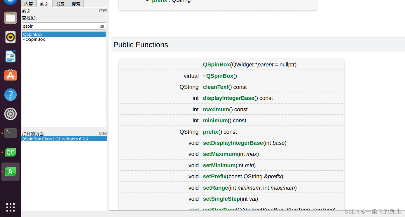Open the setDisplayIntegerBase link
Viewport: 405px width, 217px height.
pyautogui.click(x=233, y=143)
